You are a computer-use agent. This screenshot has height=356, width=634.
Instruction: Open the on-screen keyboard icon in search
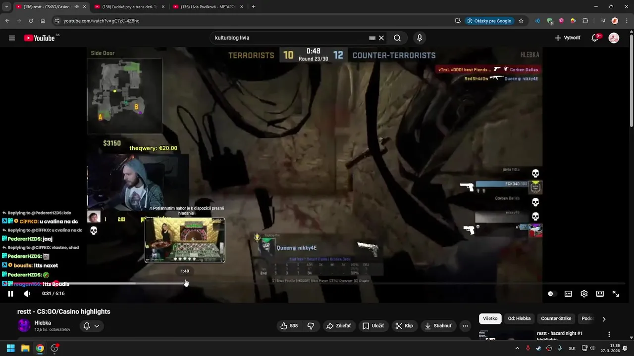tap(372, 38)
